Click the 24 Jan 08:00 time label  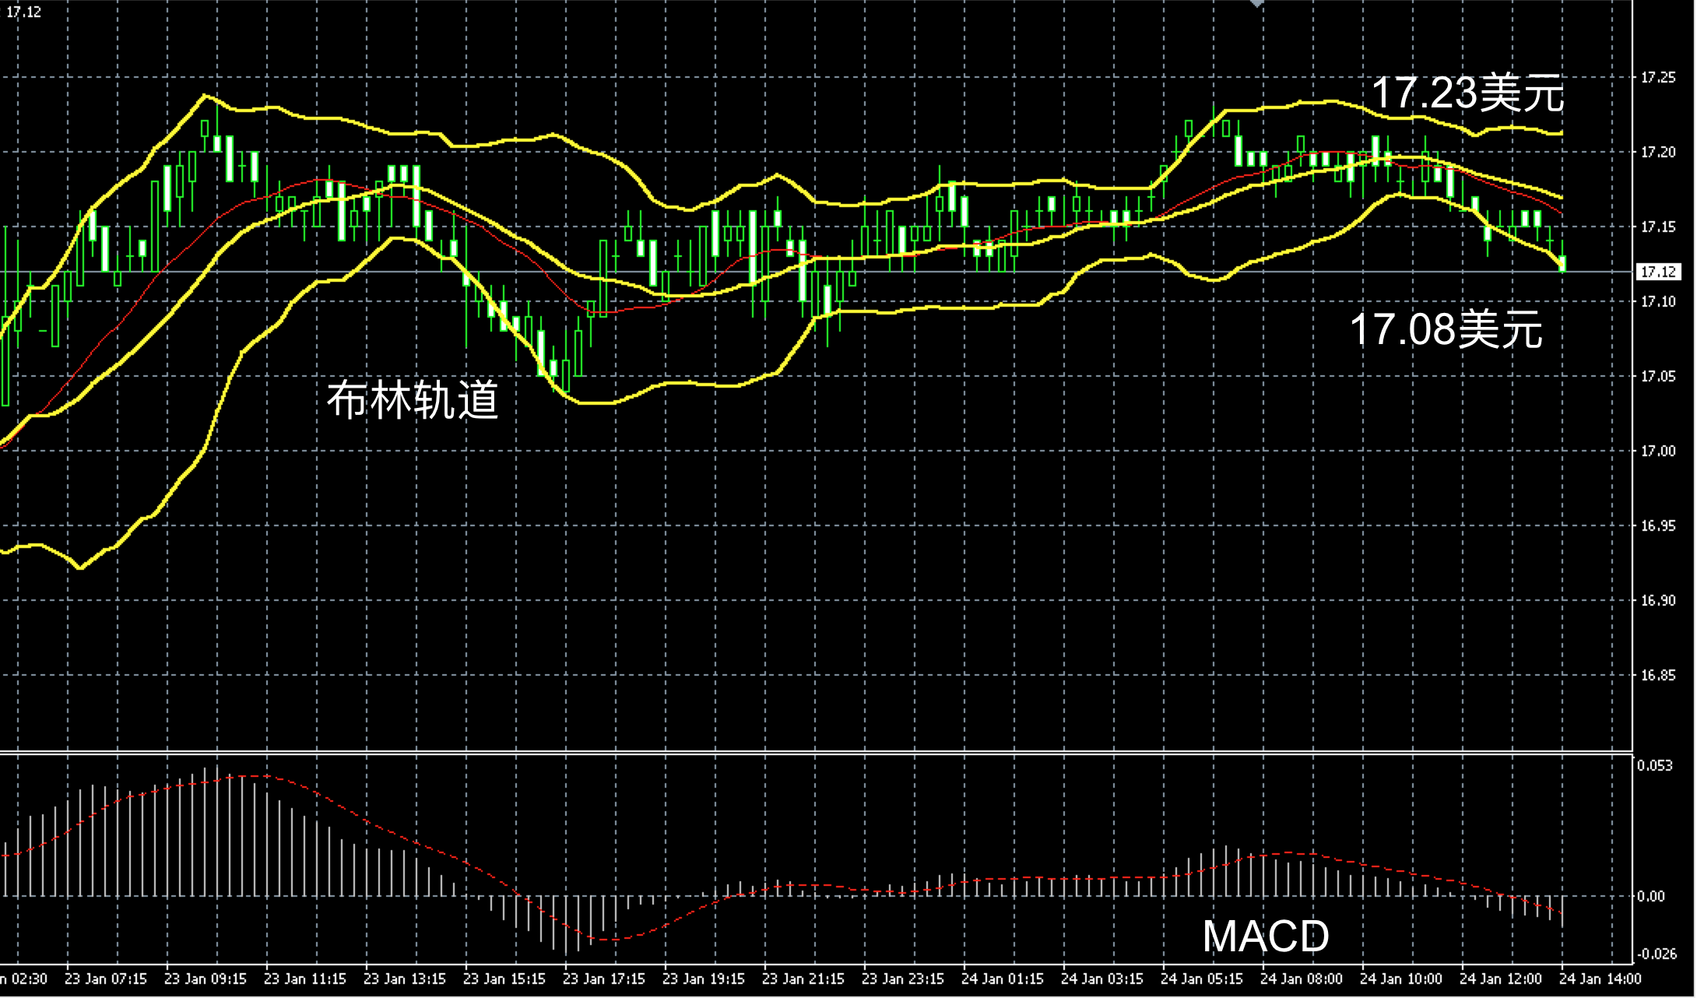(x=1301, y=979)
